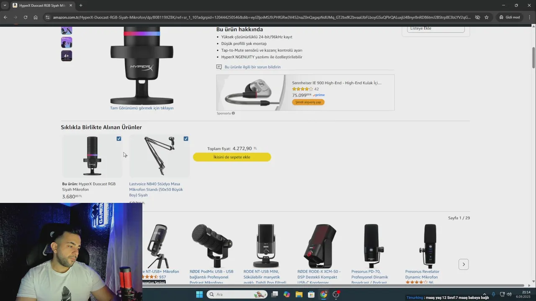View site information icon in address bar

pyautogui.click(x=47, y=17)
